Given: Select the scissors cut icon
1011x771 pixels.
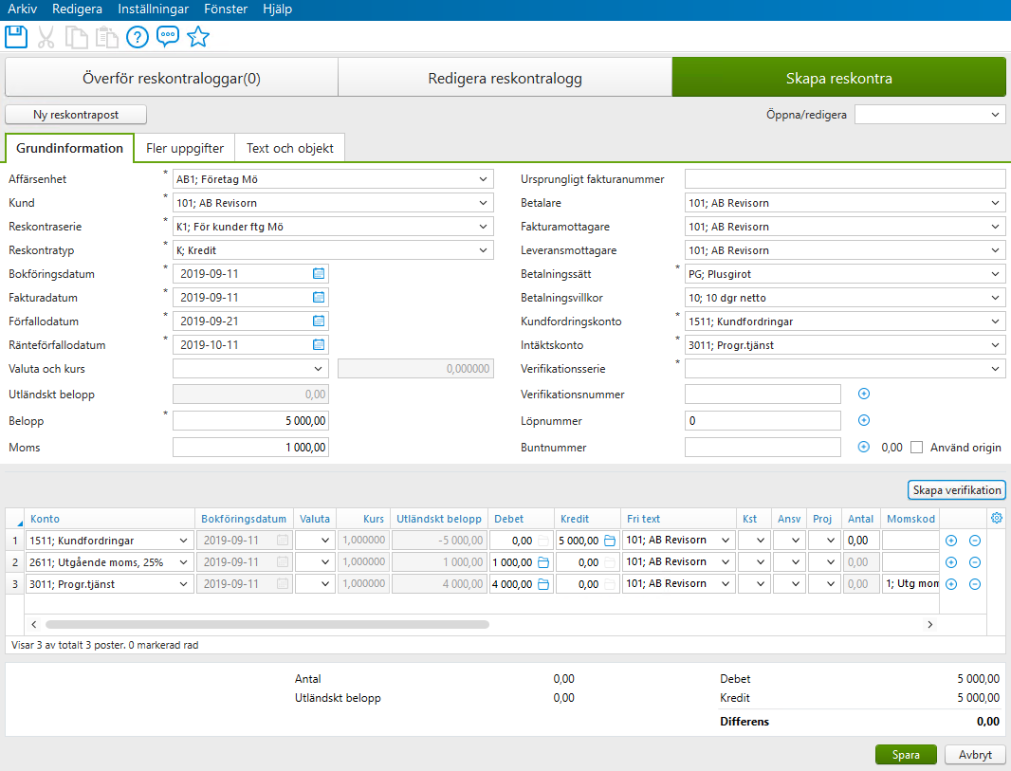Looking at the screenshot, I should (x=46, y=37).
